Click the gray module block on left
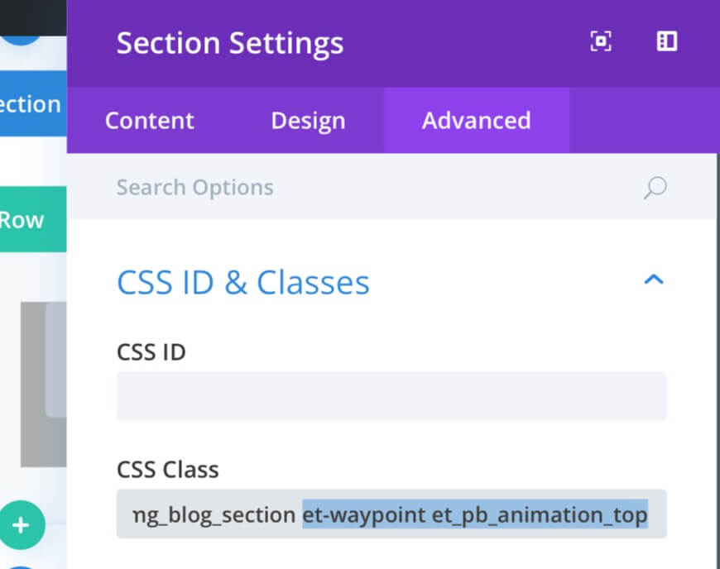The width and height of the screenshot is (720, 569). pyautogui.click(x=44, y=384)
